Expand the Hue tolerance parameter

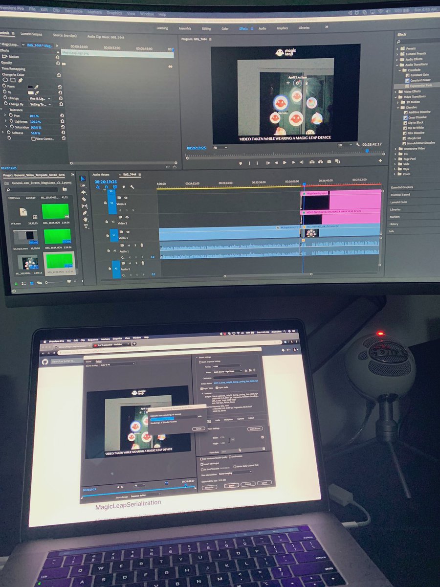click(x=6, y=115)
